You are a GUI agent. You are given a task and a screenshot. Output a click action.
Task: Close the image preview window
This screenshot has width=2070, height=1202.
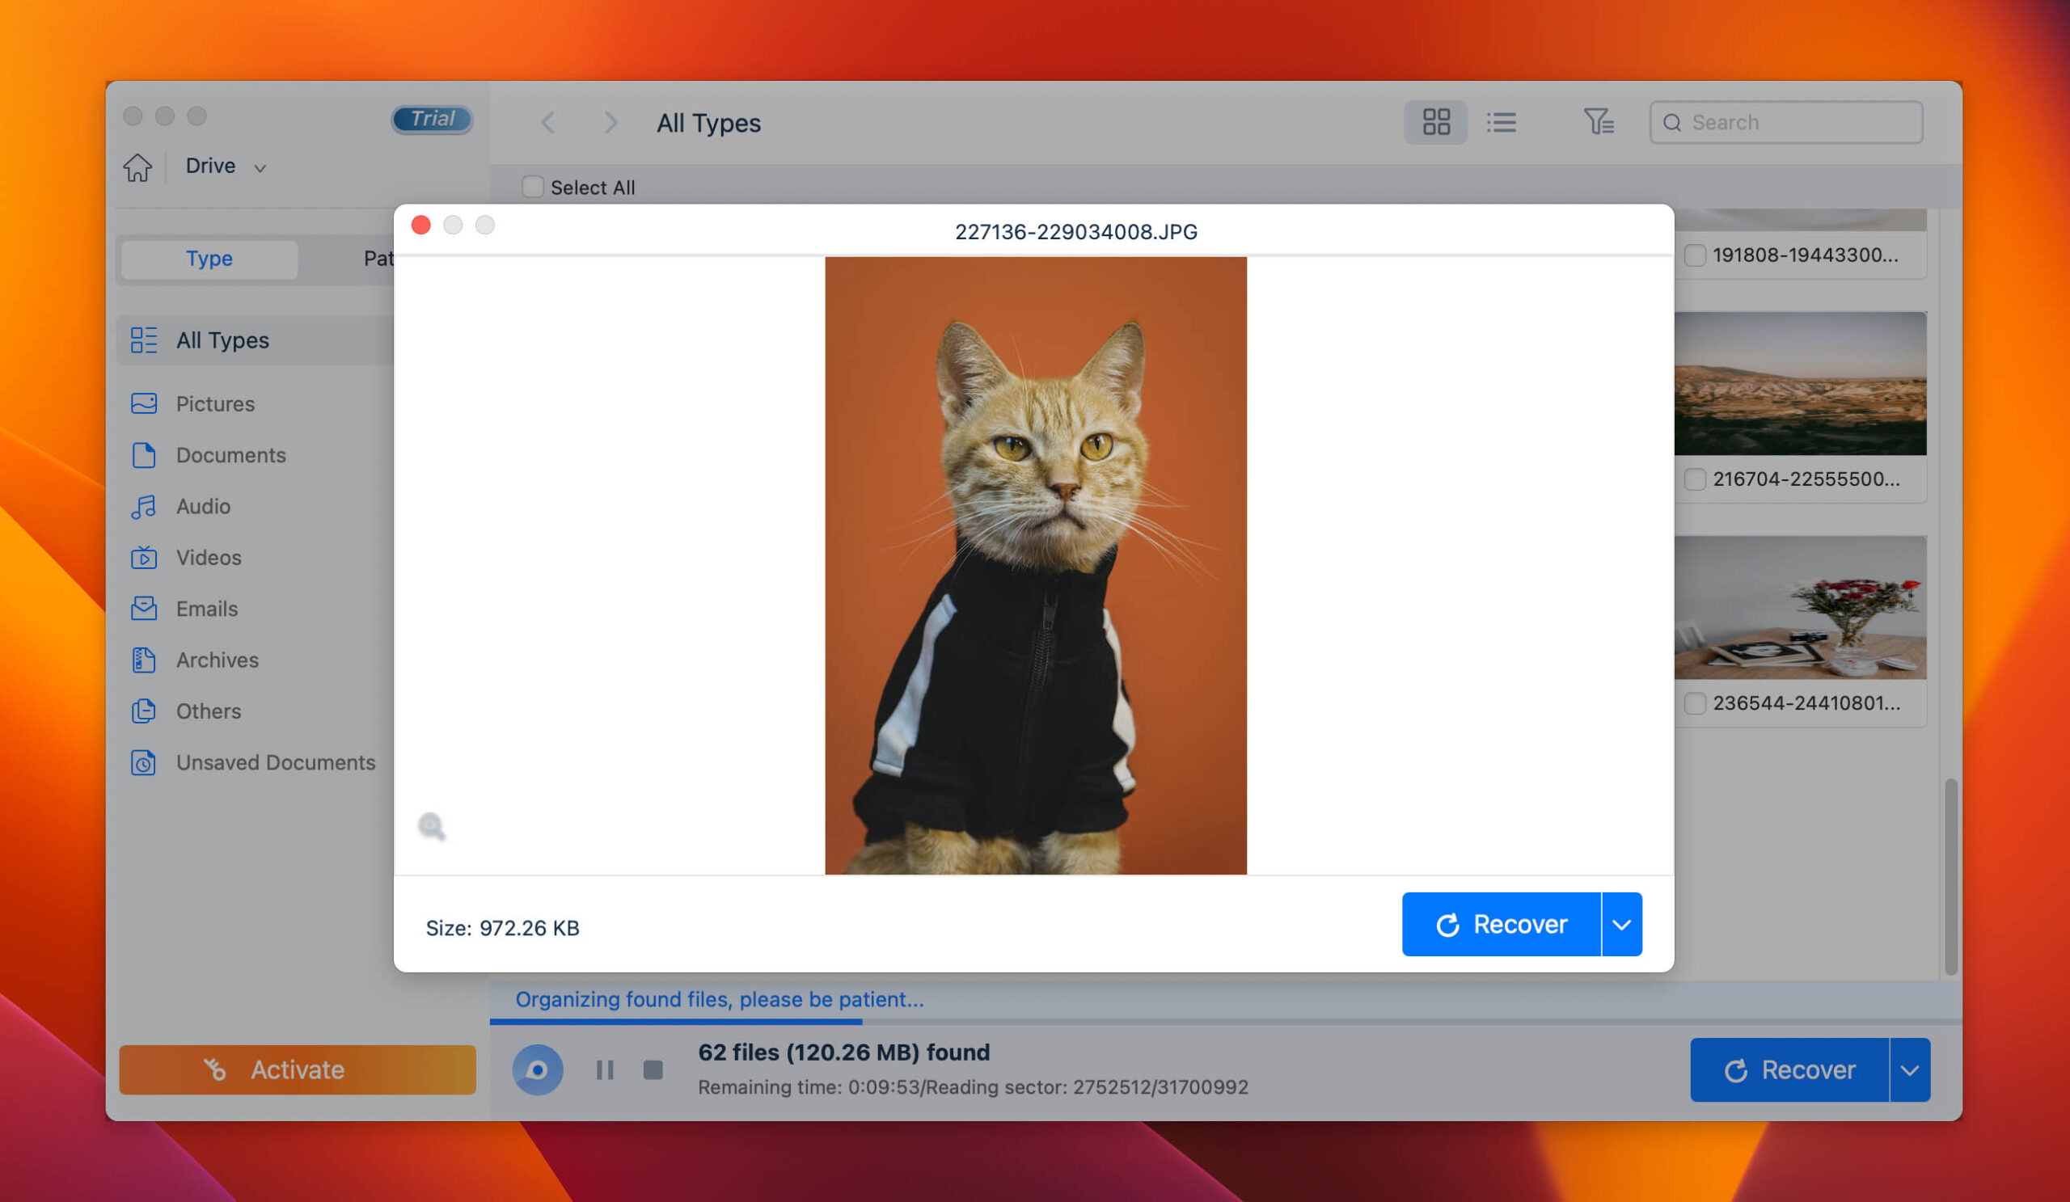(420, 225)
